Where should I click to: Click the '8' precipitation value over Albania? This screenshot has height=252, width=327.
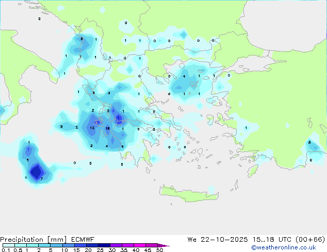tap(81, 39)
